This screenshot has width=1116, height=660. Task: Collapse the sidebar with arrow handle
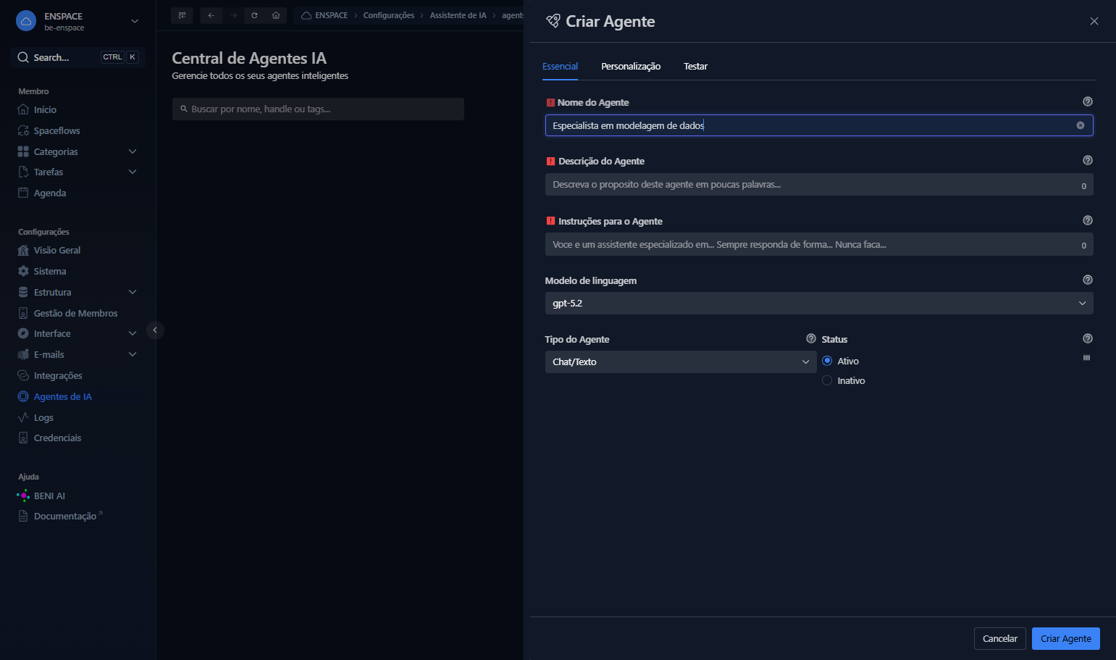(x=155, y=330)
